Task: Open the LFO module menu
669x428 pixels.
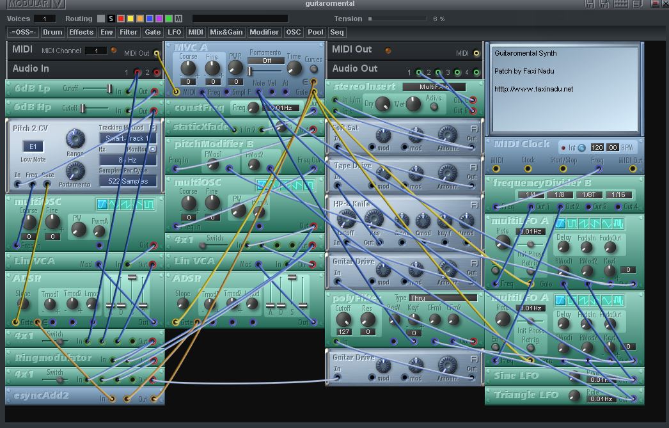Action: [174, 32]
